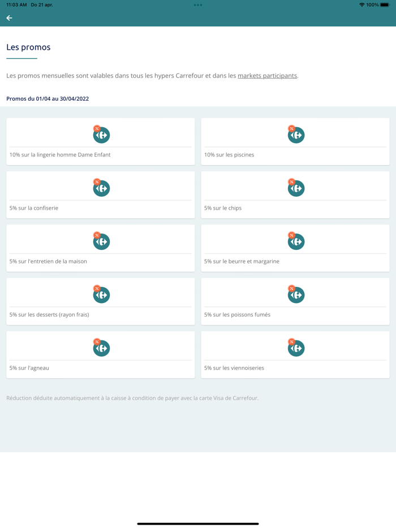Tap the promo icon for lingerie homme Dame Enfant
The width and height of the screenshot is (396, 528).
(x=101, y=135)
